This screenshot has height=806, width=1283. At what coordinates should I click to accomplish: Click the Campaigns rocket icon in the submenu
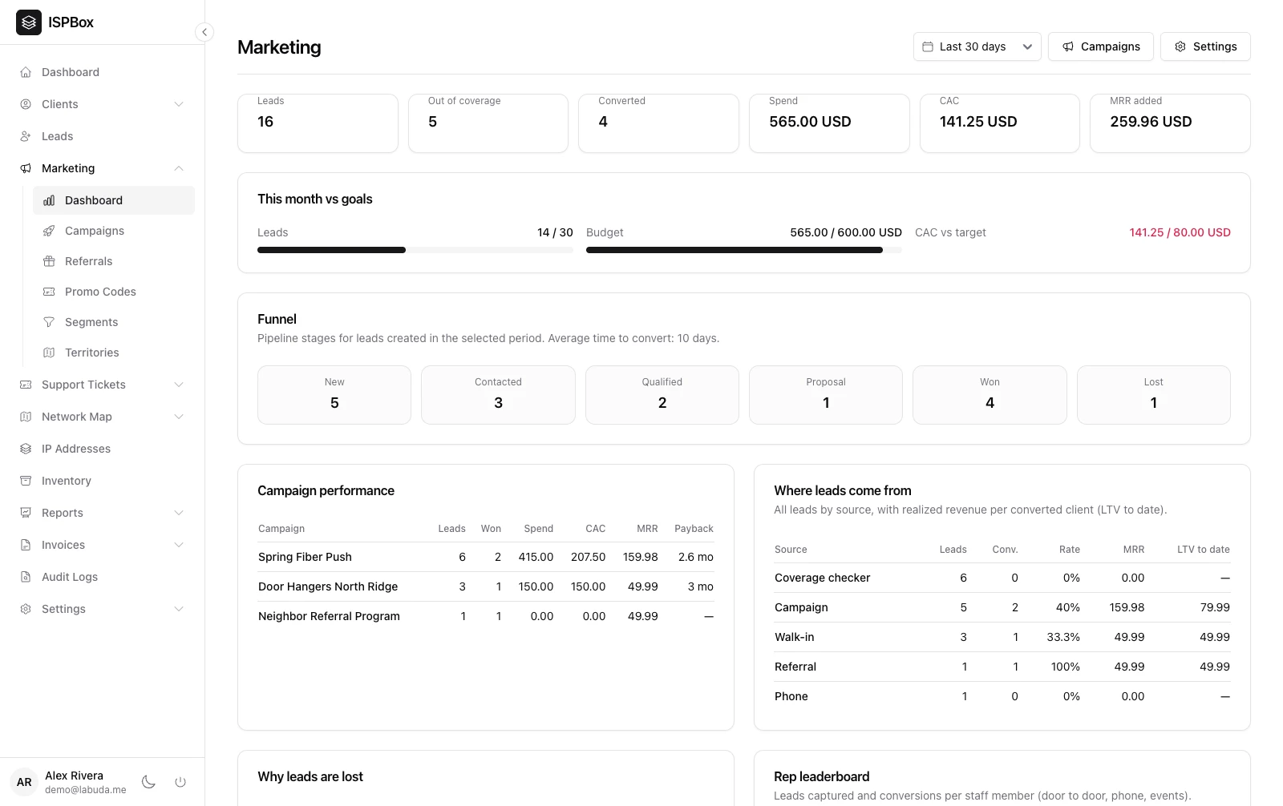(49, 231)
